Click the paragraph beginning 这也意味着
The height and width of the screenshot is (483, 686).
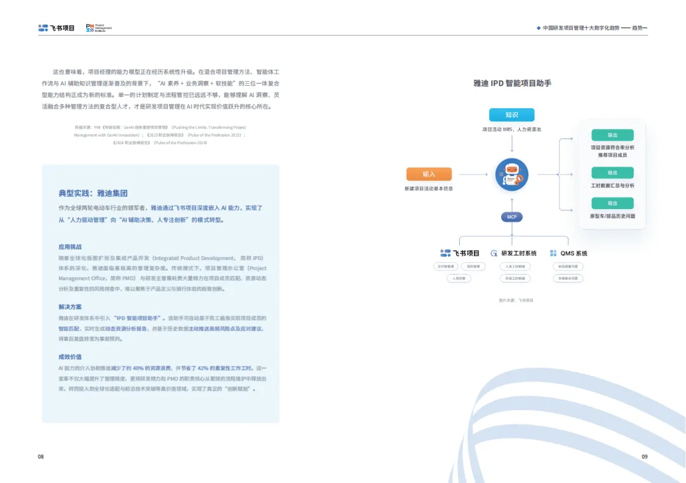point(161,89)
